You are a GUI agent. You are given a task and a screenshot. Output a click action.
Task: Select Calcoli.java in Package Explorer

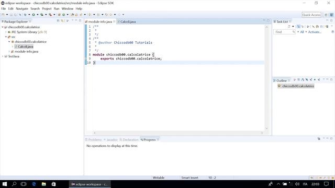(x=24, y=46)
